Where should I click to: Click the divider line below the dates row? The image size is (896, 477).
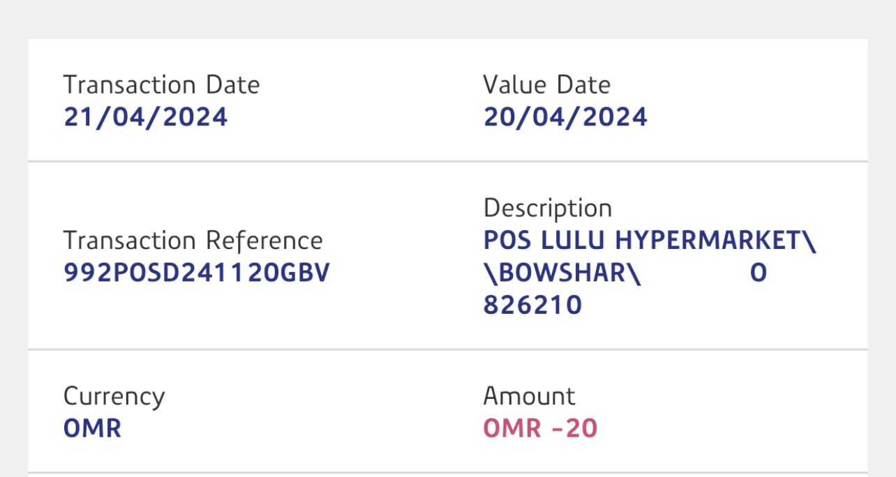pos(447,162)
